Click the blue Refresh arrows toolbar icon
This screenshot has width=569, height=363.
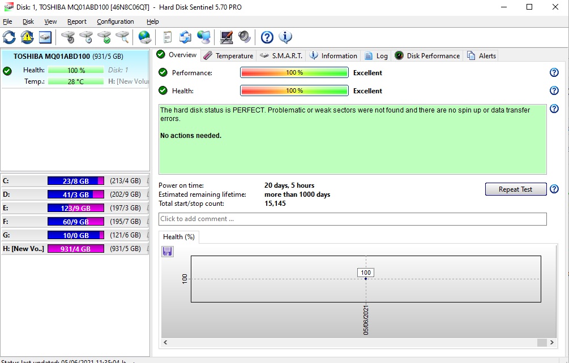tap(9, 37)
